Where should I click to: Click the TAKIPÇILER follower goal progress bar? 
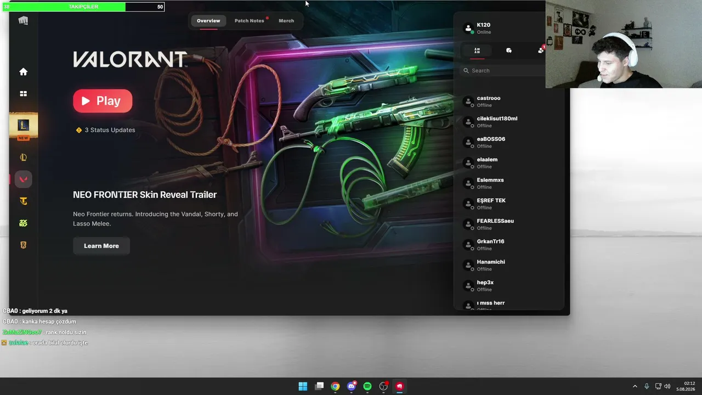tap(84, 7)
